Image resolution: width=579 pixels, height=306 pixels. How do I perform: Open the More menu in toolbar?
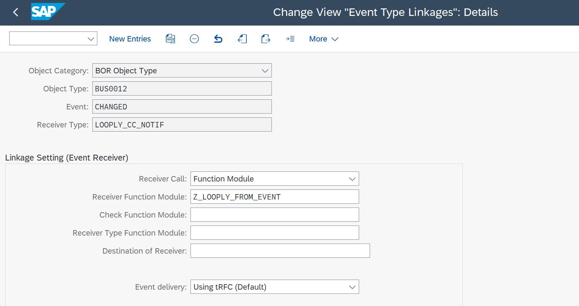tap(323, 39)
